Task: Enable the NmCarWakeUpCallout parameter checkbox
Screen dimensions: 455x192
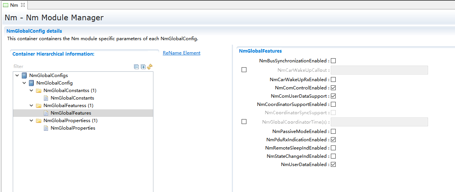Action: [x=244, y=70]
